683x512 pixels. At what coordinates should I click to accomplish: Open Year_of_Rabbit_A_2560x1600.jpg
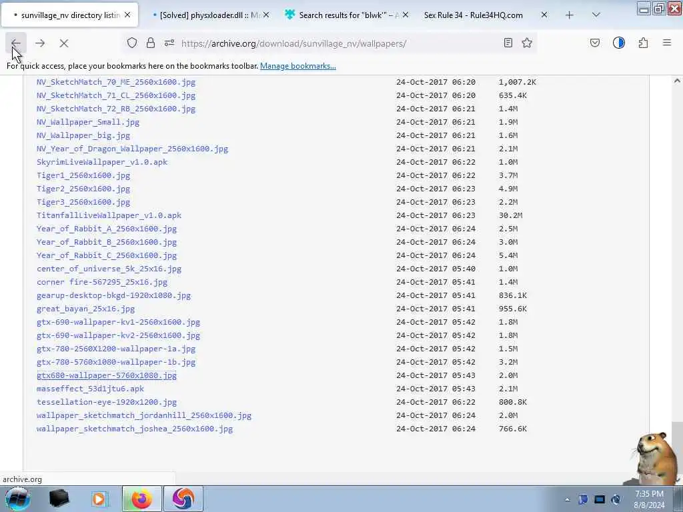click(107, 229)
